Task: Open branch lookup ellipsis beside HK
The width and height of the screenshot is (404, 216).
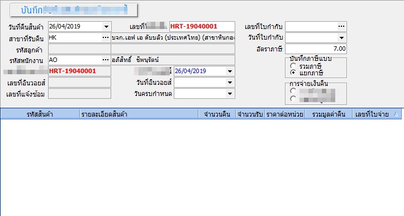Action: pos(106,37)
